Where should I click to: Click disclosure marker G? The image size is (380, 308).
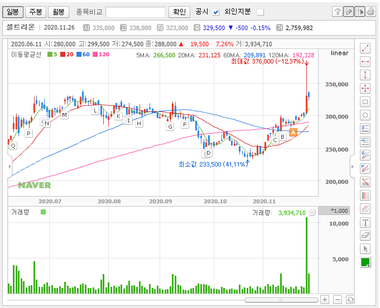(x=170, y=126)
